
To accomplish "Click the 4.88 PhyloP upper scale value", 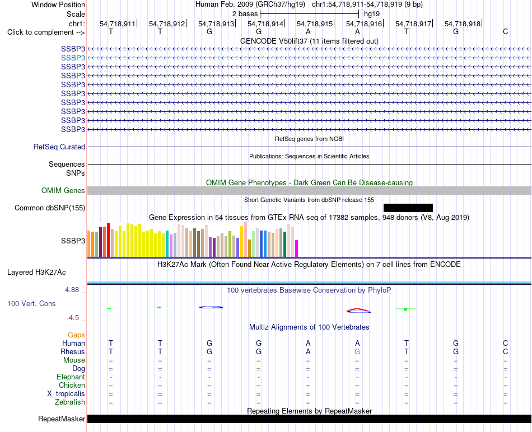I will point(72,290).
